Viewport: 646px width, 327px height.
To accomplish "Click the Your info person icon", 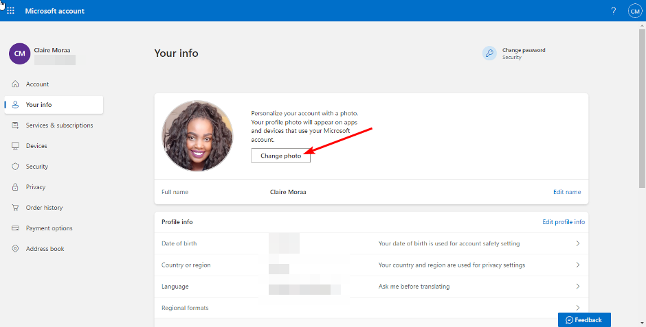I will (x=15, y=104).
